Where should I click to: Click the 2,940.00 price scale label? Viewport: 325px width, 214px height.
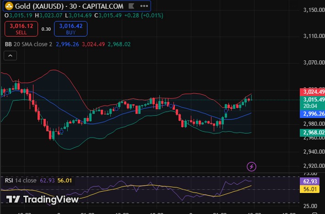pos(314,152)
